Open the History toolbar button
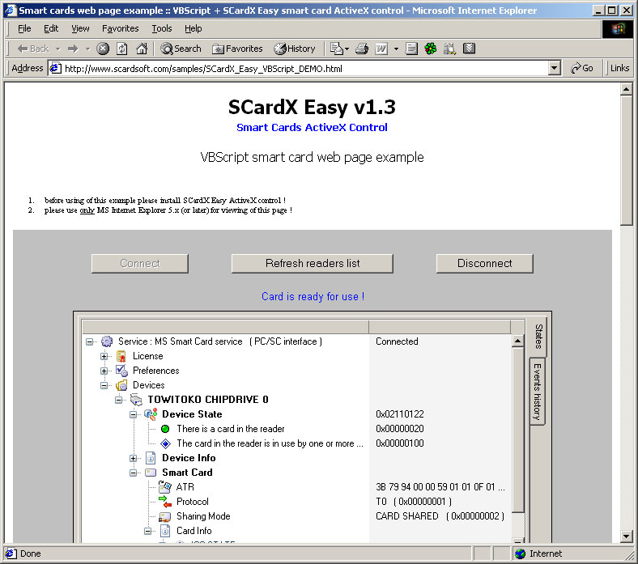Image resolution: width=638 pixels, height=564 pixels. click(x=295, y=49)
